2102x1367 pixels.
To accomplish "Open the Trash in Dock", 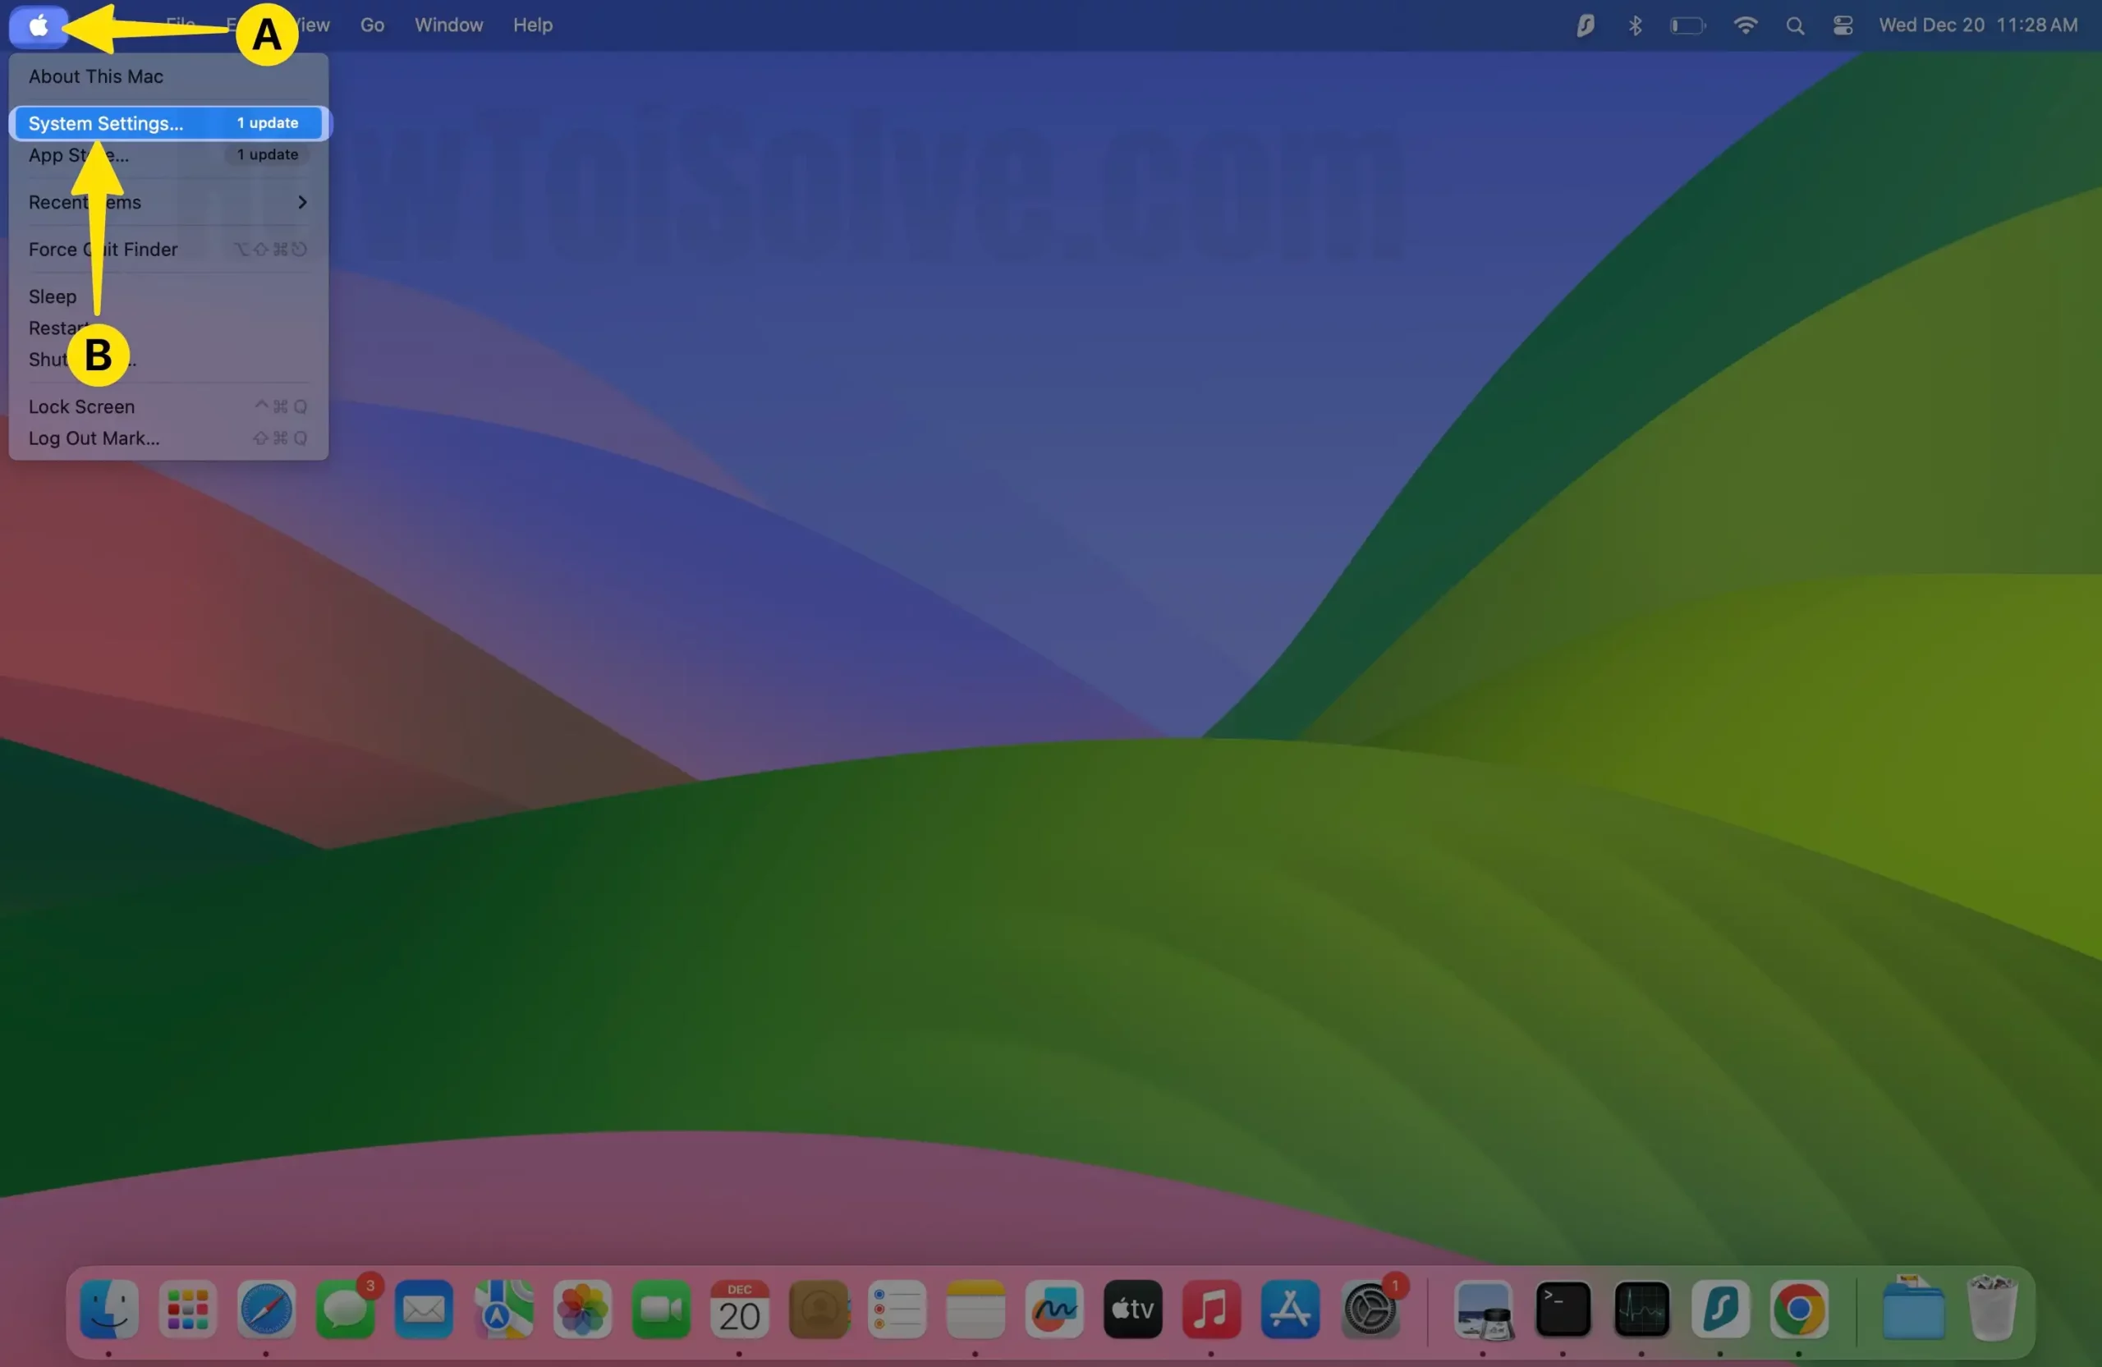I will [x=1993, y=1309].
